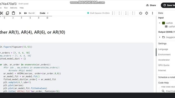The image size is (175, 98).
Task: Click the Accelerator setting
Action: (x=164, y=60)
